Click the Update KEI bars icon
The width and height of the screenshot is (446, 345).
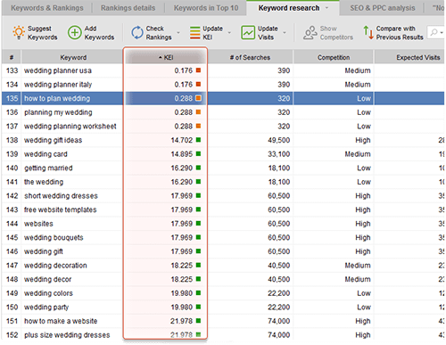pyautogui.click(x=195, y=33)
